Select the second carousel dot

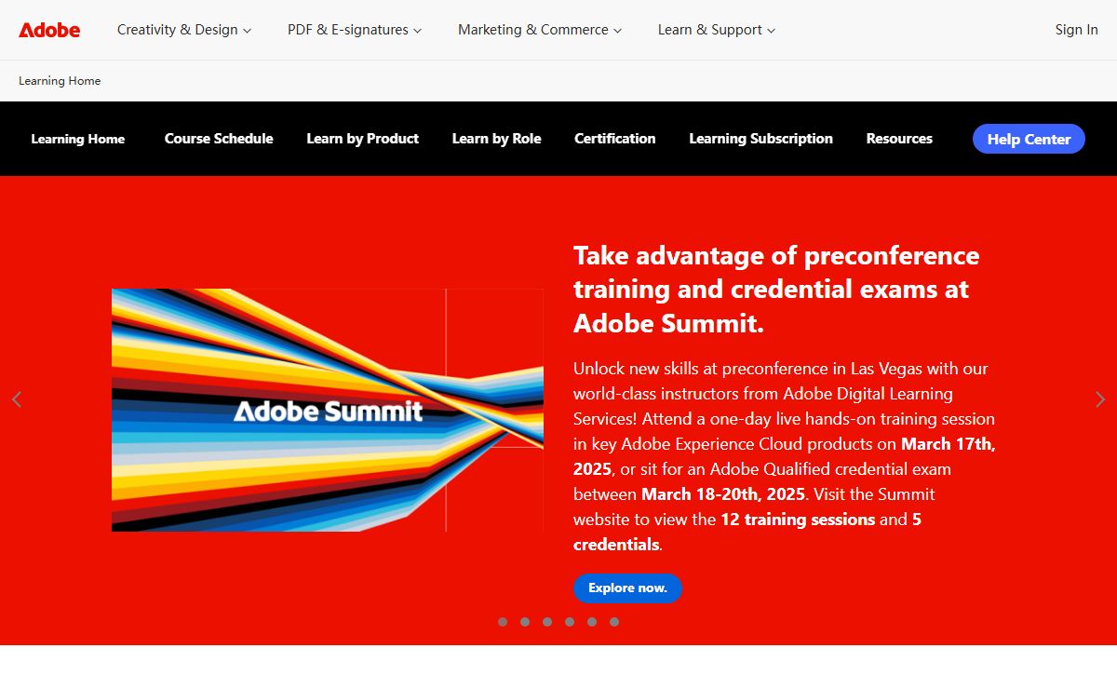tap(525, 622)
